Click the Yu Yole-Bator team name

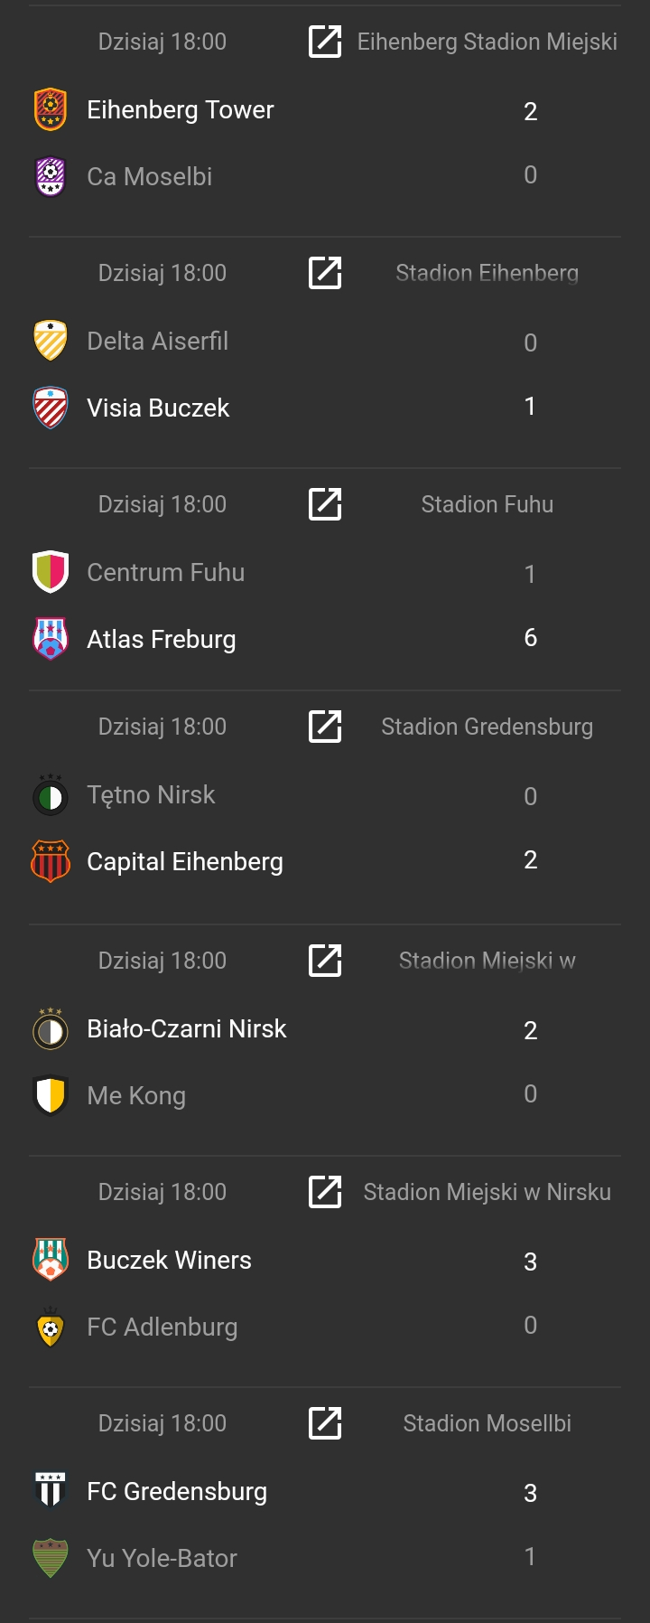tap(162, 1558)
